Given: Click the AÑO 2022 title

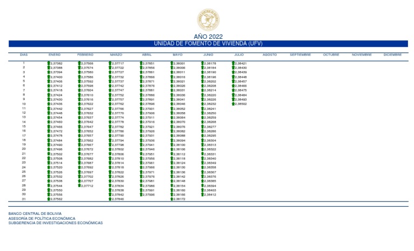Looking at the screenshot, I should (208, 37).
